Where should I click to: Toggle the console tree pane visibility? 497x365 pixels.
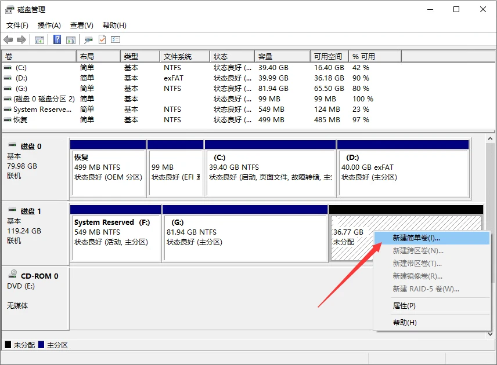(x=39, y=39)
